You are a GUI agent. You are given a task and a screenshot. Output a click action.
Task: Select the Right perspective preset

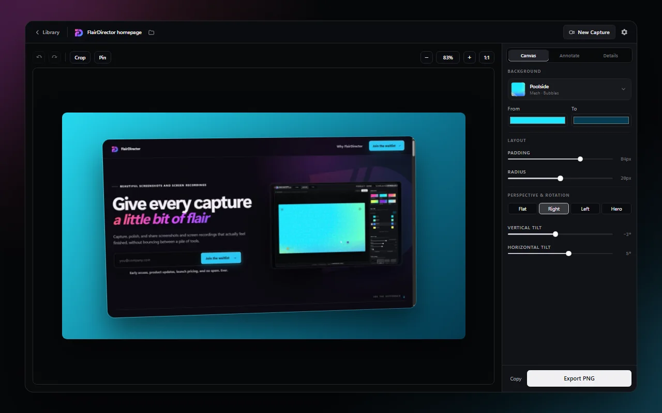tap(554, 209)
